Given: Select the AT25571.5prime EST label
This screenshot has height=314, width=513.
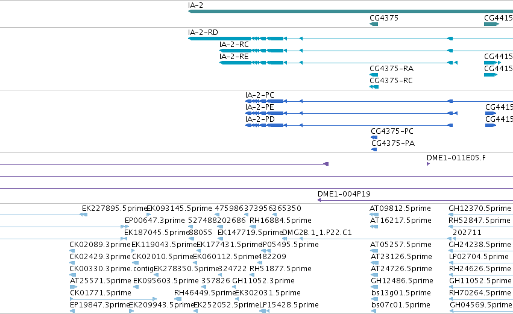Looking at the screenshot, I should tap(101, 281).
